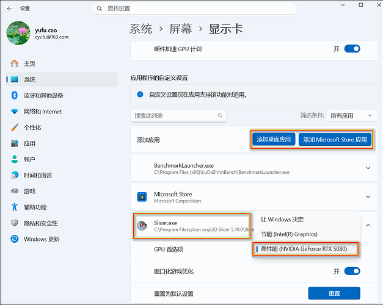Click the 重置 button
Screen dimensions: 383x305
[334, 293]
